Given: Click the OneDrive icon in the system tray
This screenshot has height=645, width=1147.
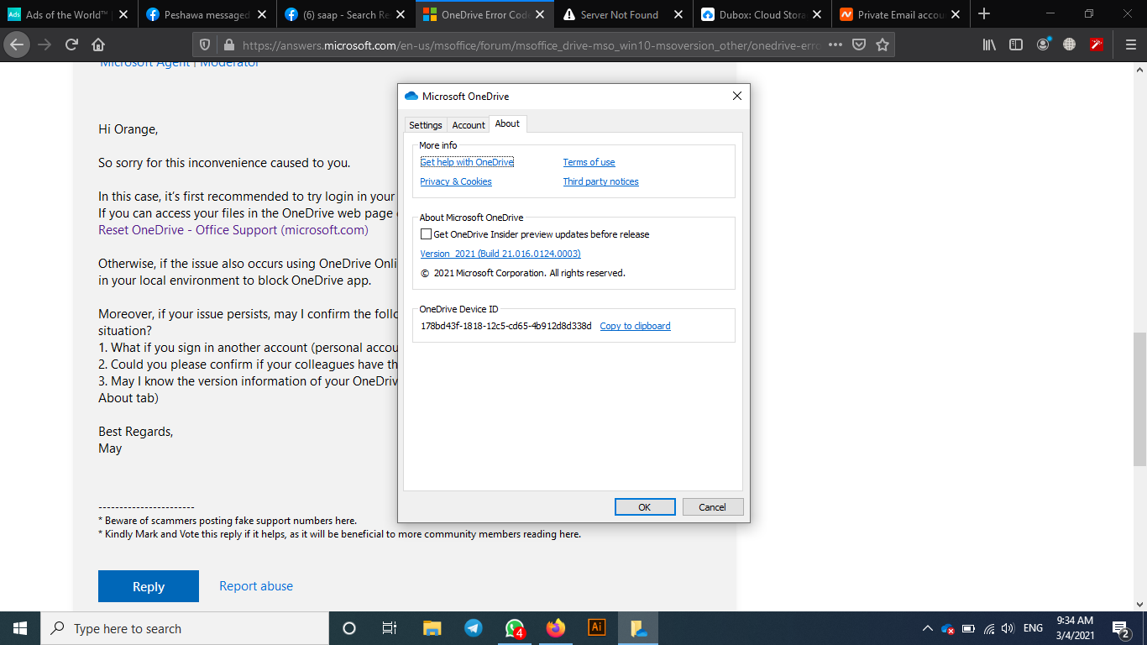Looking at the screenshot, I should pyautogui.click(x=947, y=628).
